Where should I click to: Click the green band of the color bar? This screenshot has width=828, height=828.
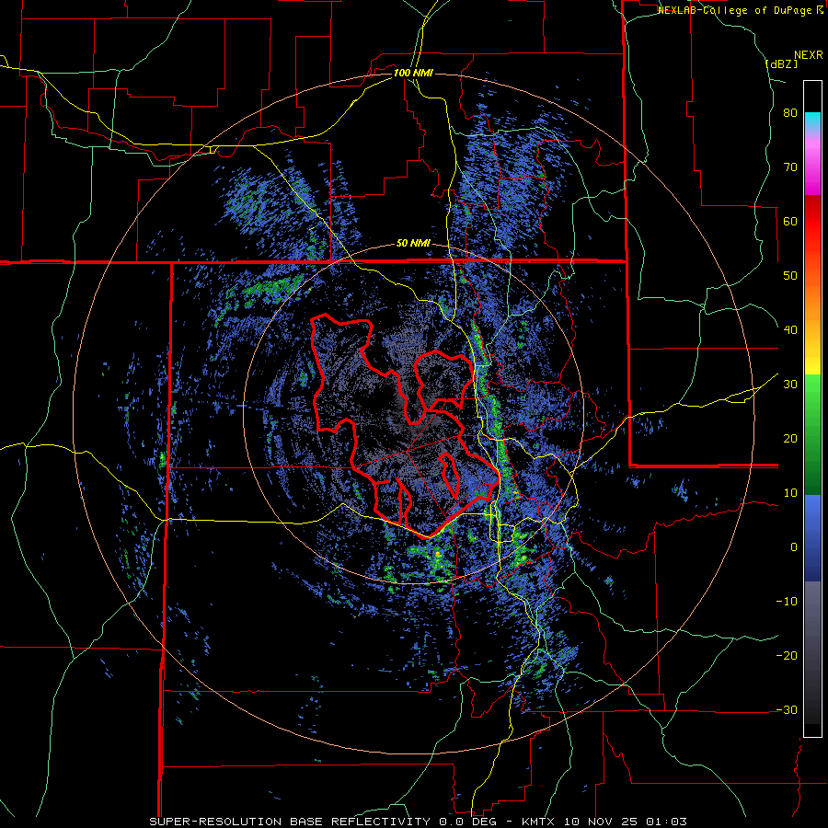click(x=812, y=434)
